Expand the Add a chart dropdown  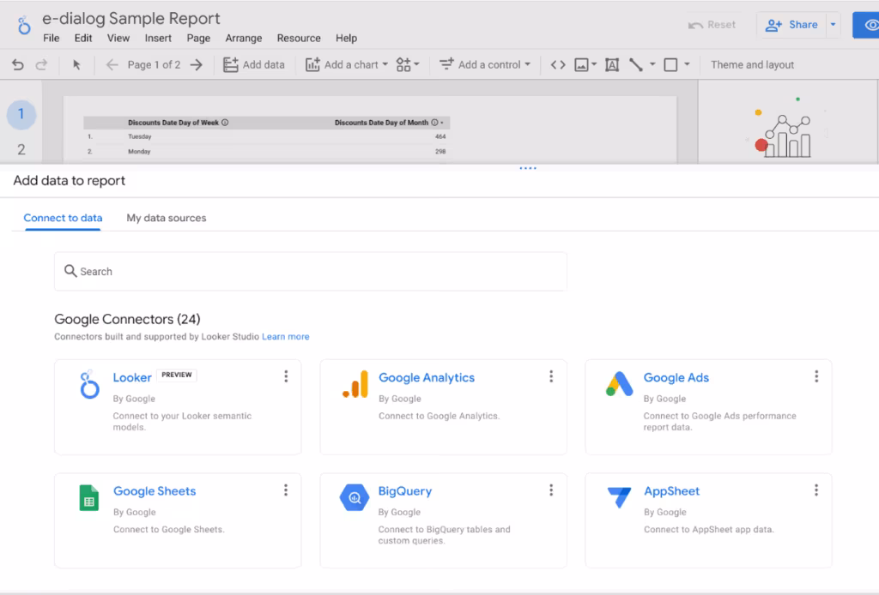[x=347, y=64]
